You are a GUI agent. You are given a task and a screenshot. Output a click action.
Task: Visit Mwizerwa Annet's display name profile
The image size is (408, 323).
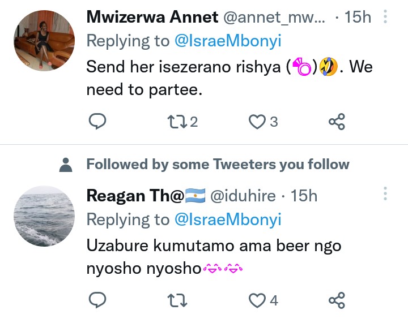pyautogui.click(x=152, y=17)
